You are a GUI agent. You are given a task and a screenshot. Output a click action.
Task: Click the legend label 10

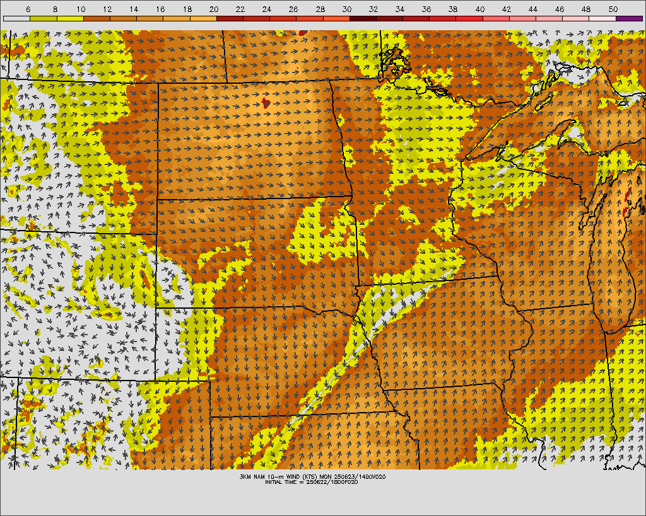(x=81, y=9)
